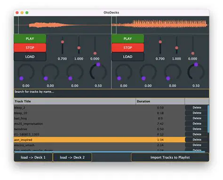Click right deck second rotary knob at 0.00
This screenshot has height=180, width=223.
click(148, 72)
